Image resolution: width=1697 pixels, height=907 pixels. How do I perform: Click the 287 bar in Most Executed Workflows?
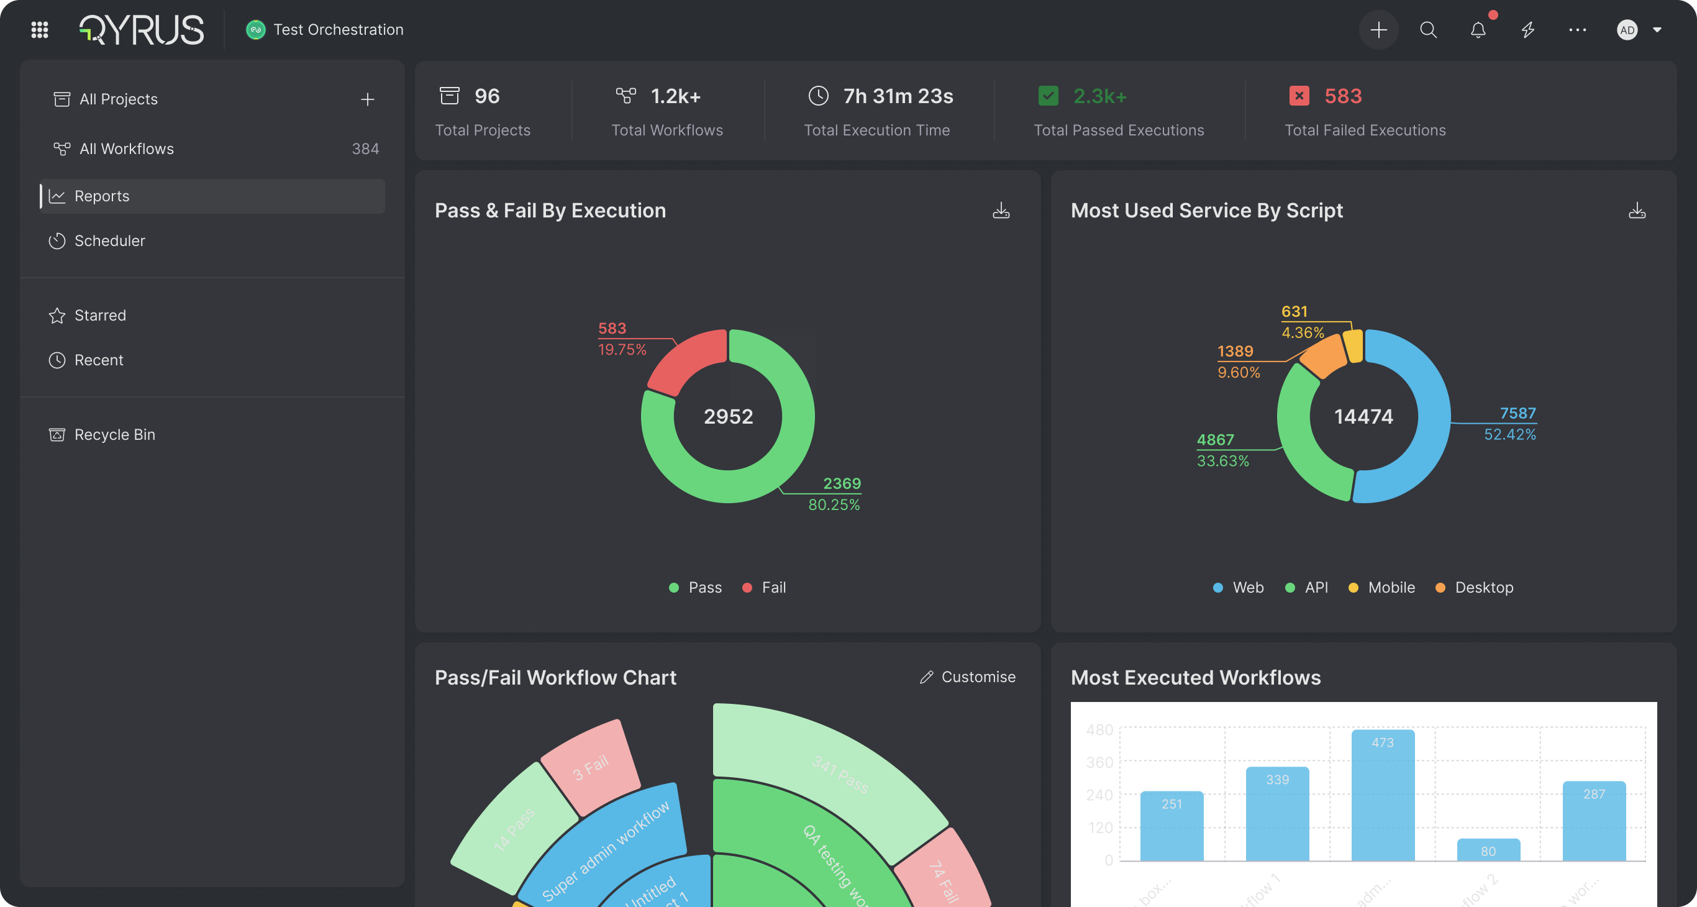(x=1593, y=821)
